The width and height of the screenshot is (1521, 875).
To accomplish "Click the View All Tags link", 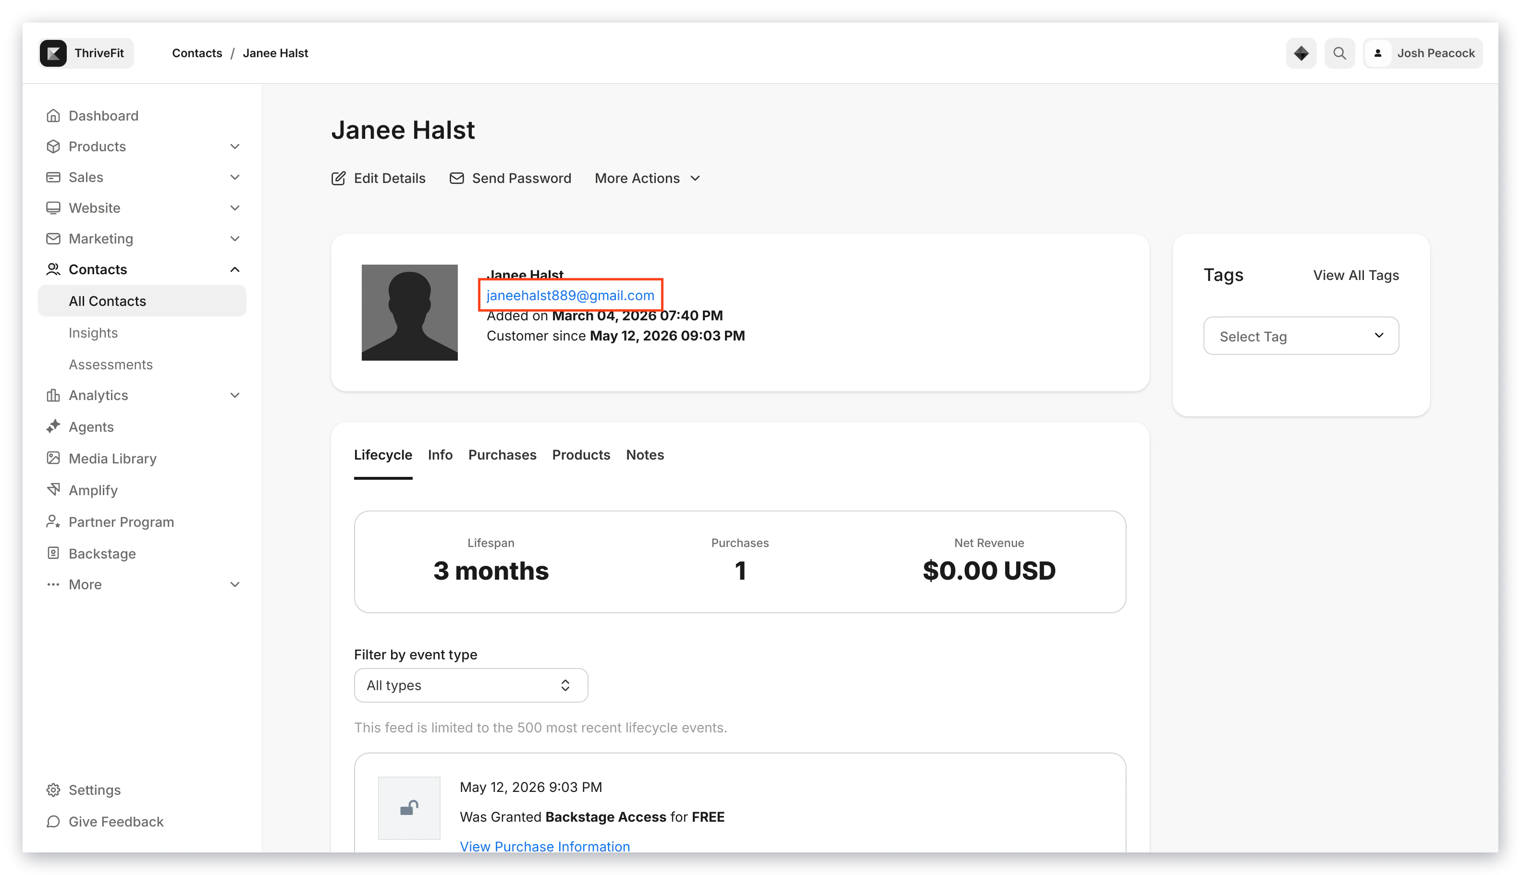I will point(1356,275).
